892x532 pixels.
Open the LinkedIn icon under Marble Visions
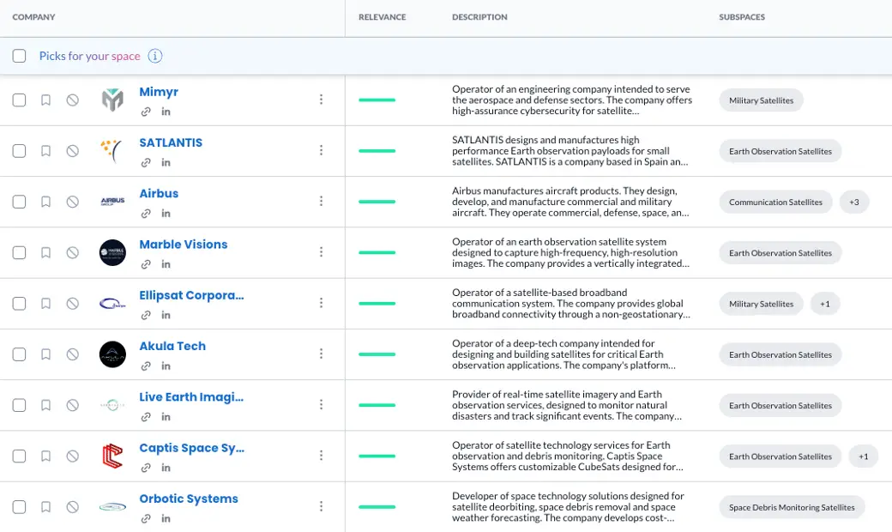click(166, 264)
